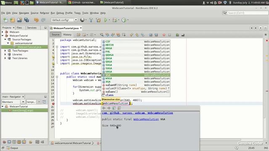The image size is (269, 151).
Task: Open the default config dropdown
Action: [x=76, y=20]
